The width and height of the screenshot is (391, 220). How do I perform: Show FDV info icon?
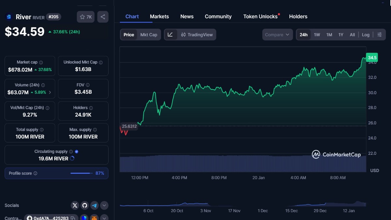pyautogui.click(x=88, y=85)
